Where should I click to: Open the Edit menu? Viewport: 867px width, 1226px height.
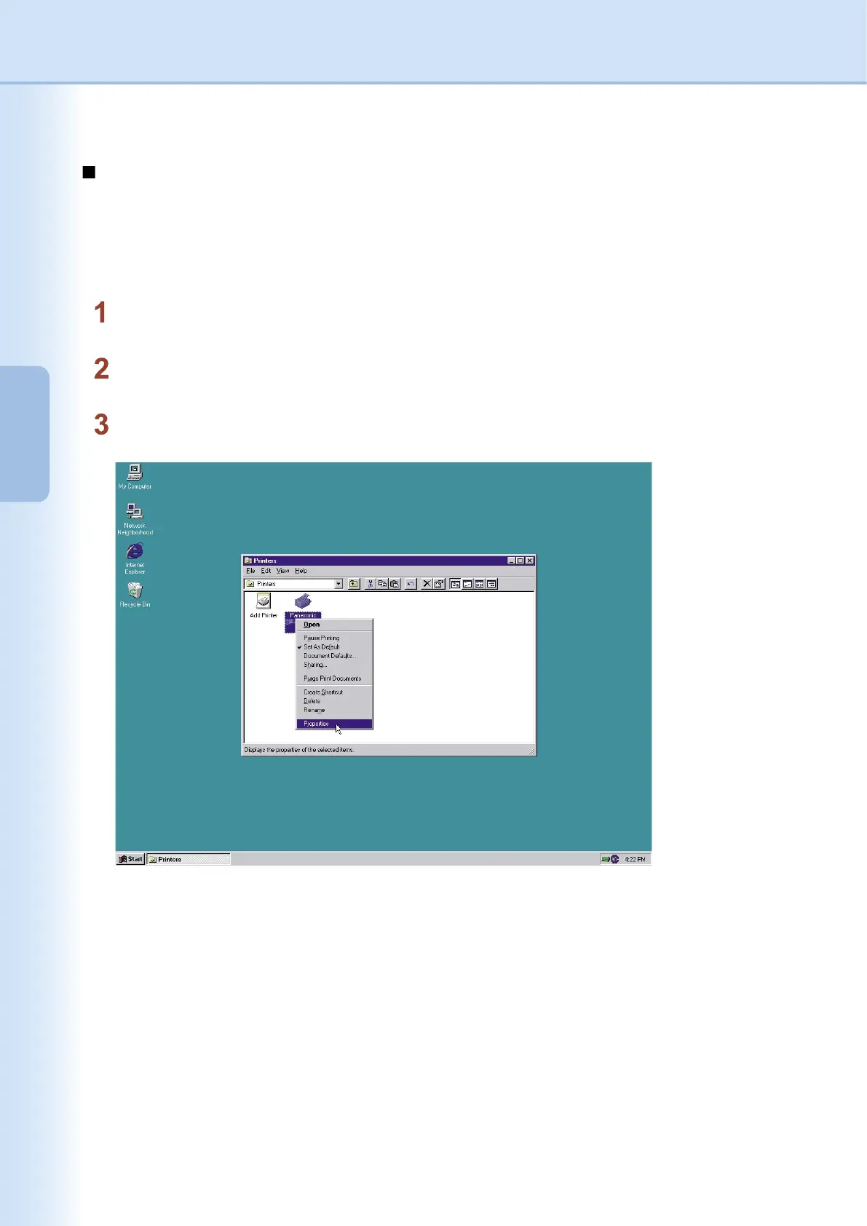(x=266, y=571)
